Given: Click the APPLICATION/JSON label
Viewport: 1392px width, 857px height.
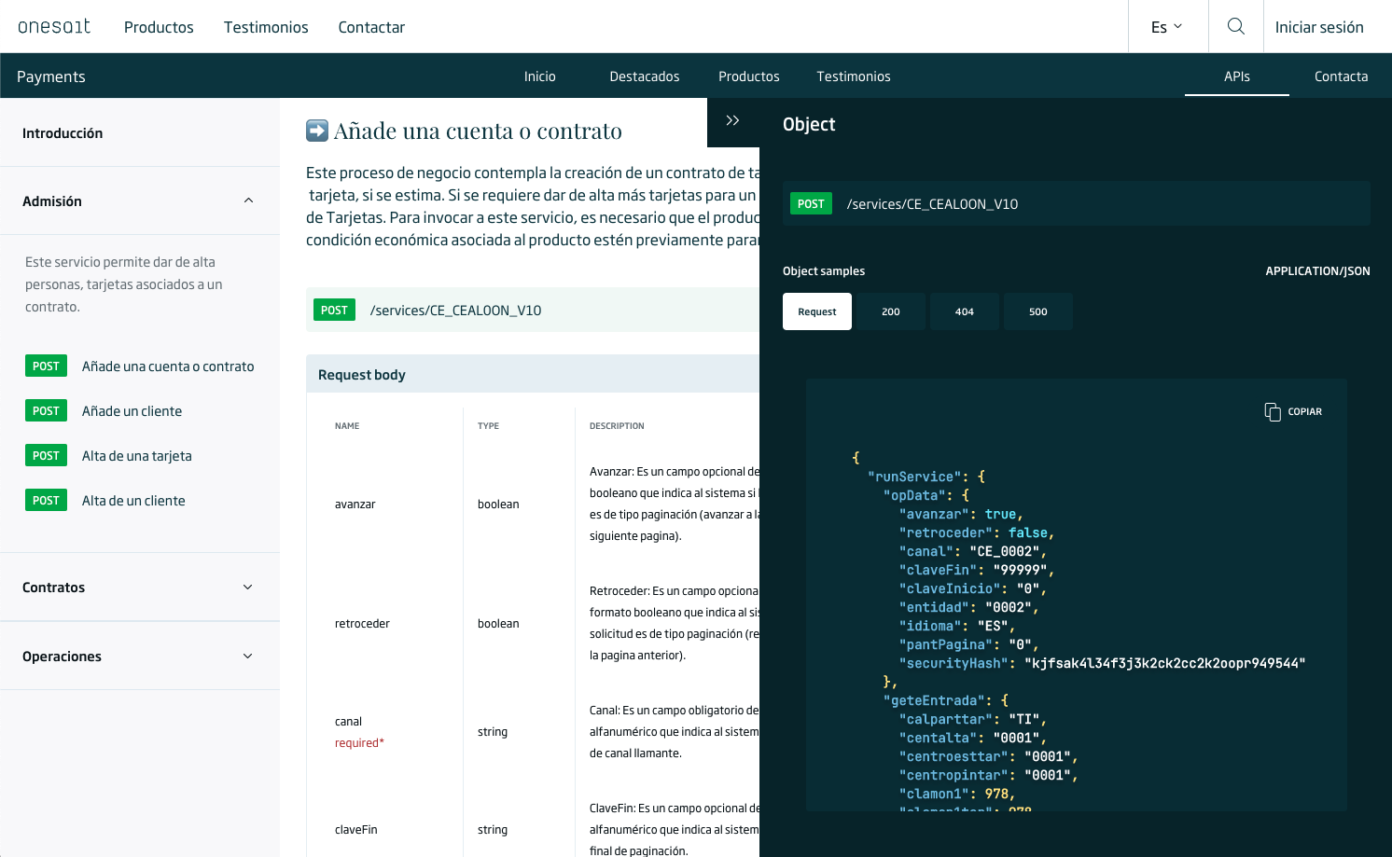Looking at the screenshot, I should click(1317, 271).
